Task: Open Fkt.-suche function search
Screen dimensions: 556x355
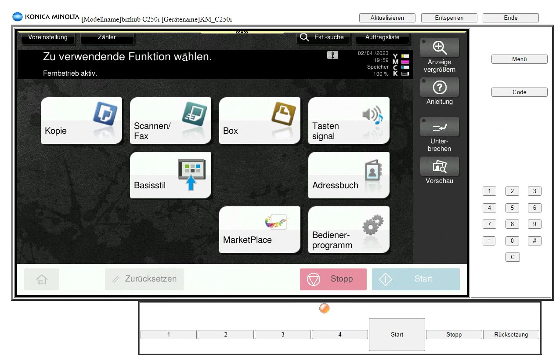Action: point(323,37)
